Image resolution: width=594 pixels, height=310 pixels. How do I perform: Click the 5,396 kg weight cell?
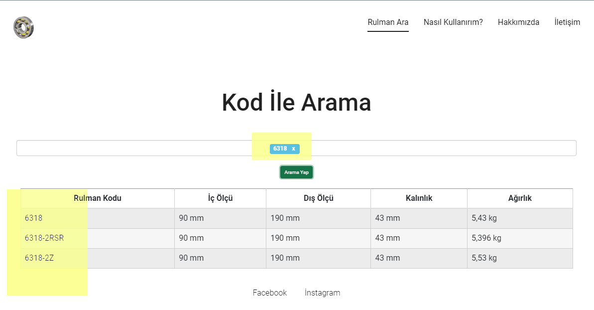click(x=520, y=238)
